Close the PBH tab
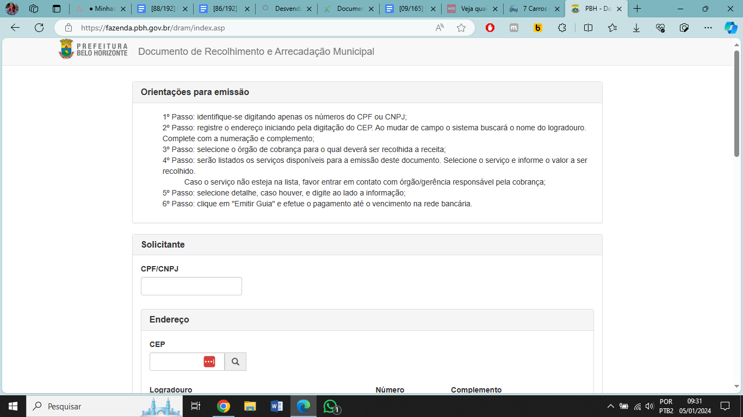Image resolution: width=743 pixels, height=417 pixels. 619,9
